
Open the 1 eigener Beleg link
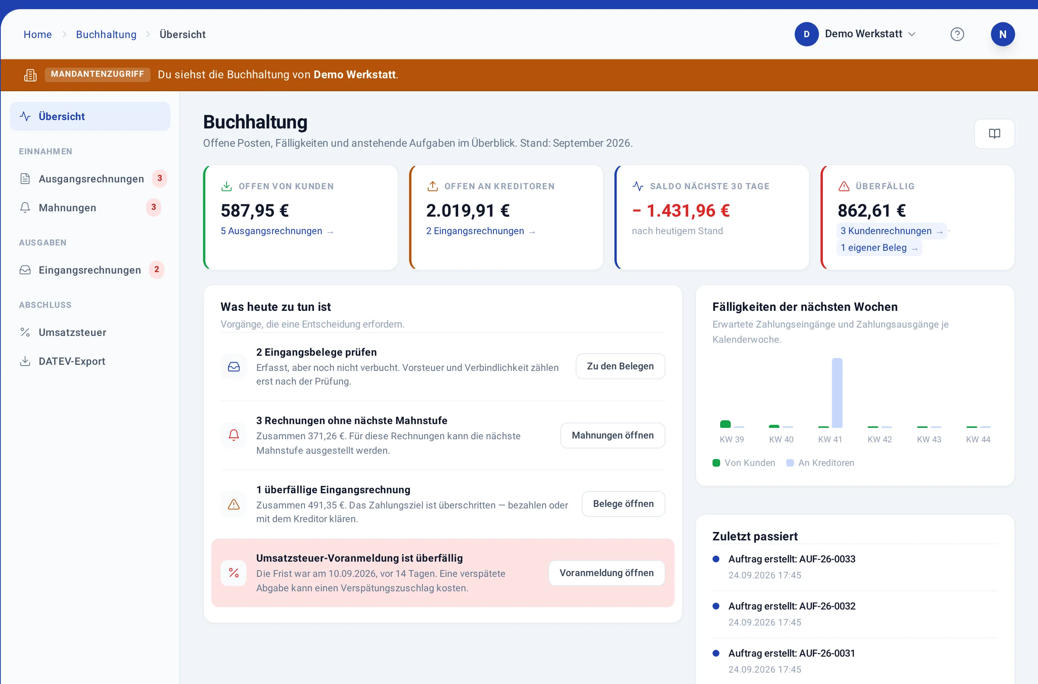pyautogui.click(x=879, y=247)
